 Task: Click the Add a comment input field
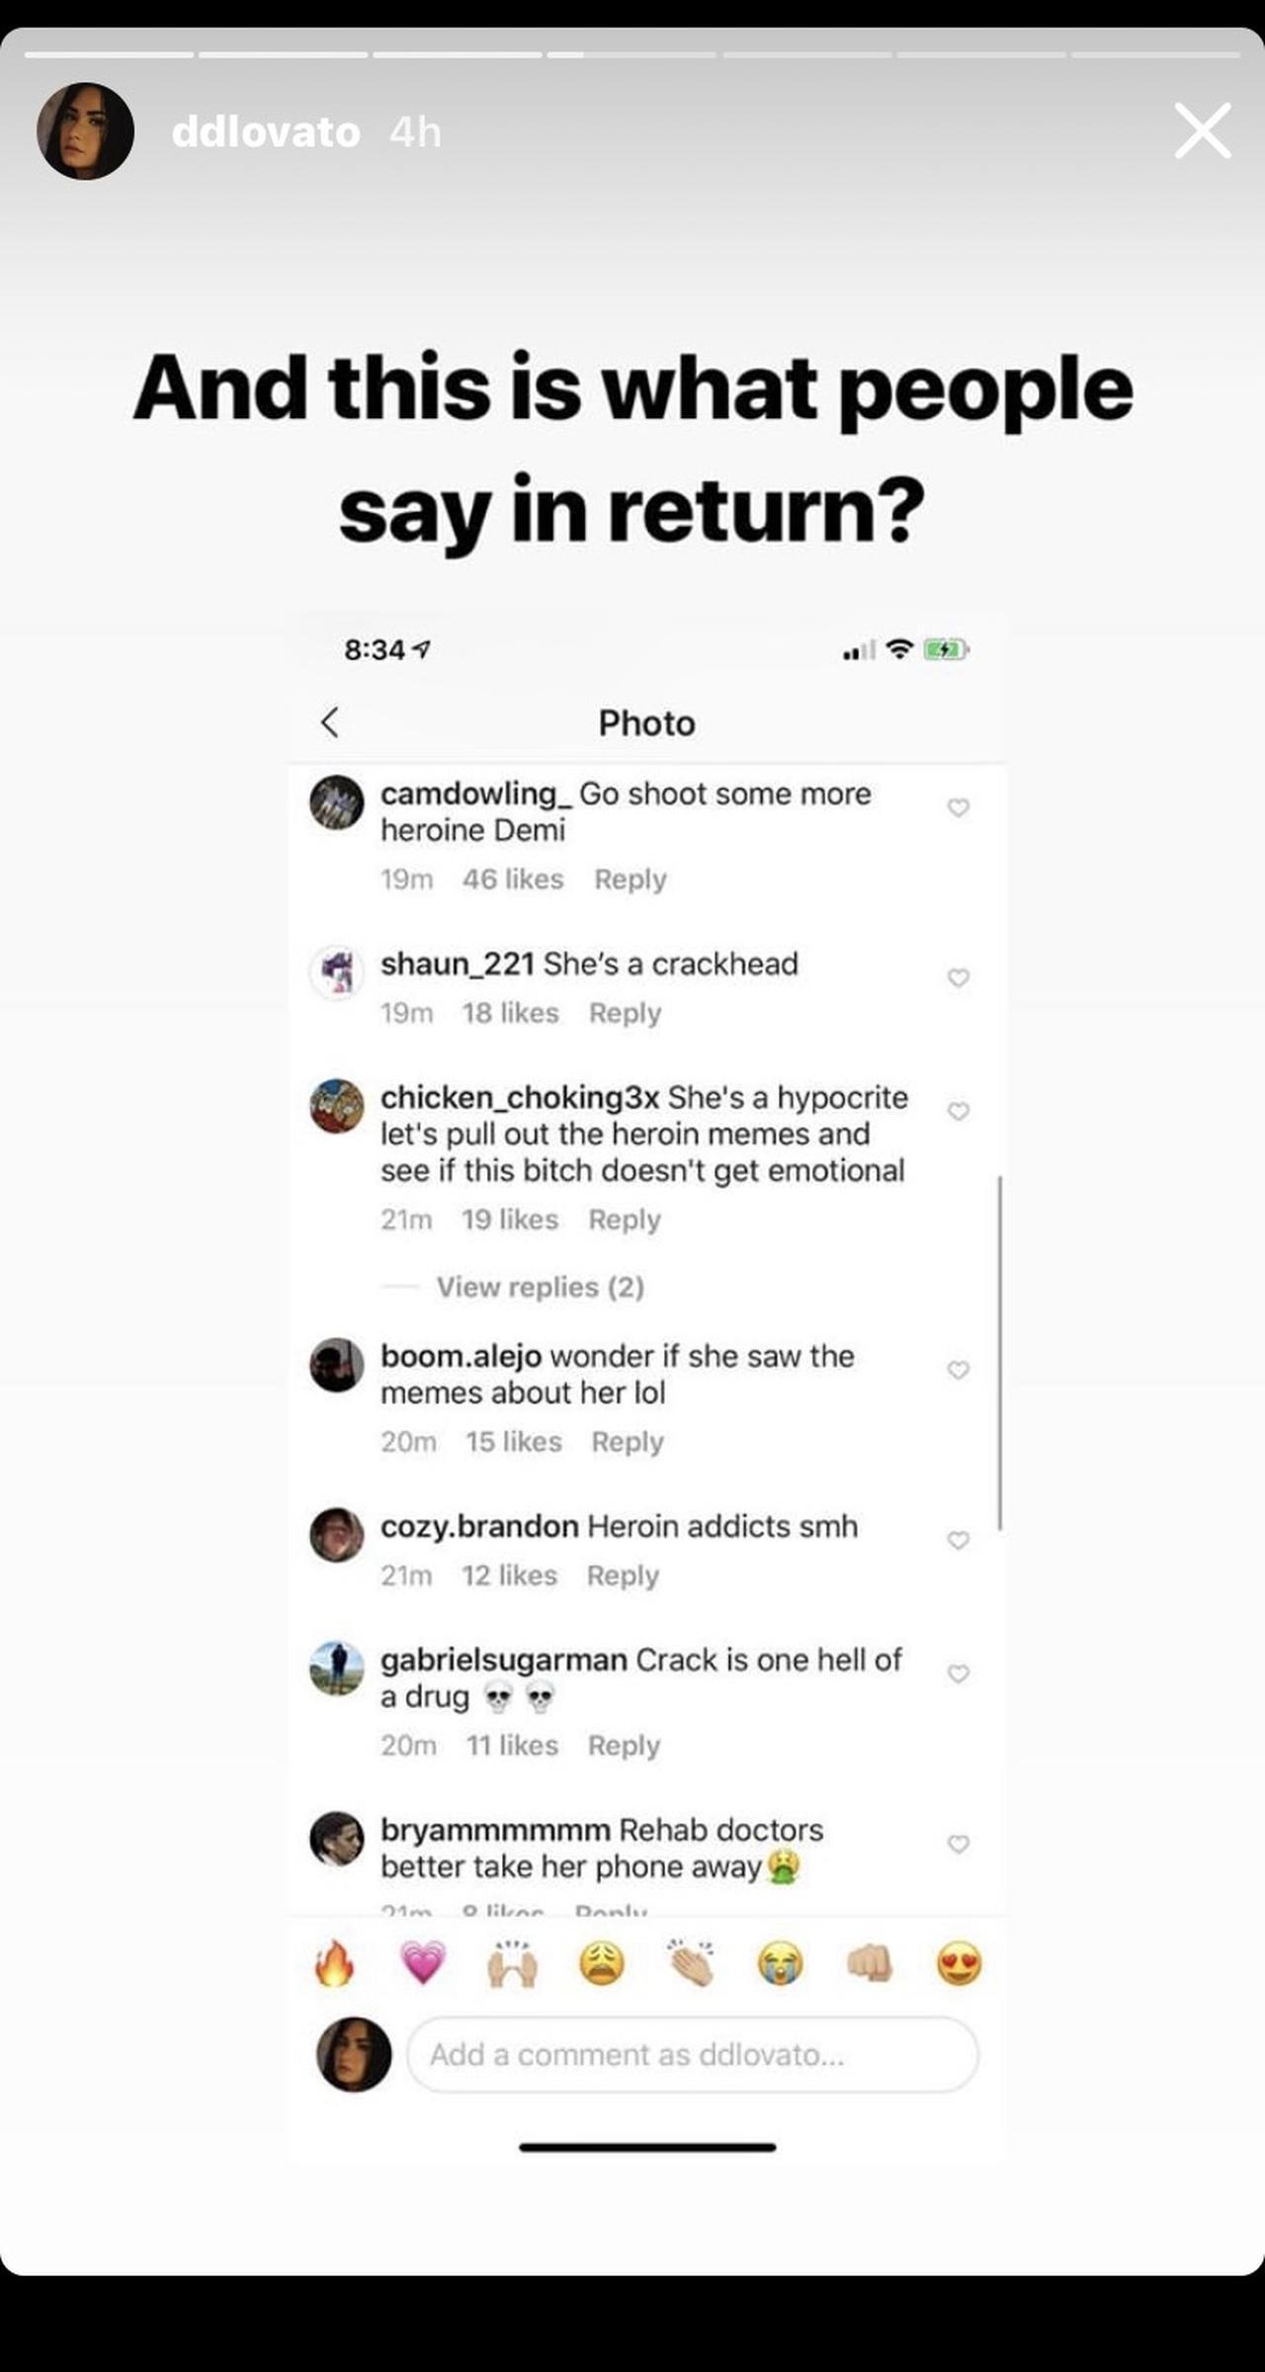pyautogui.click(x=692, y=2055)
